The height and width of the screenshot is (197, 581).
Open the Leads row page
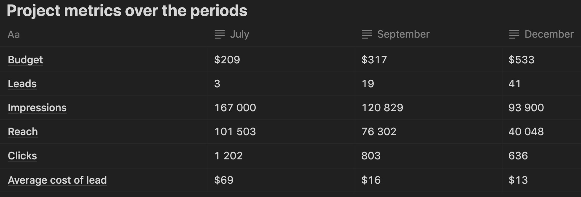[22, 84]
